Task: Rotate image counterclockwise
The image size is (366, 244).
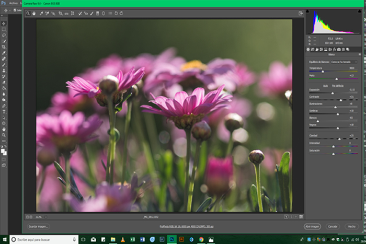Action: tap(116, 13)
